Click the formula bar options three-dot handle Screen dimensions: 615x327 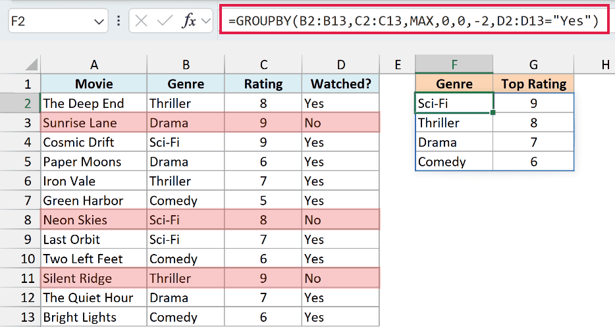119,21
